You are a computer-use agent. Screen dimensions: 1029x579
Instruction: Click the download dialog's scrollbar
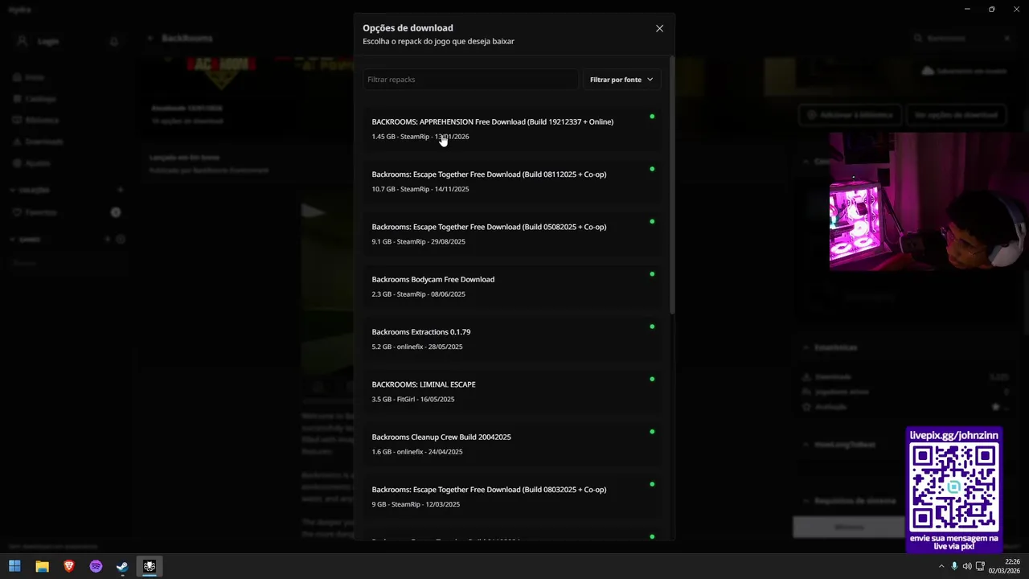672,185
